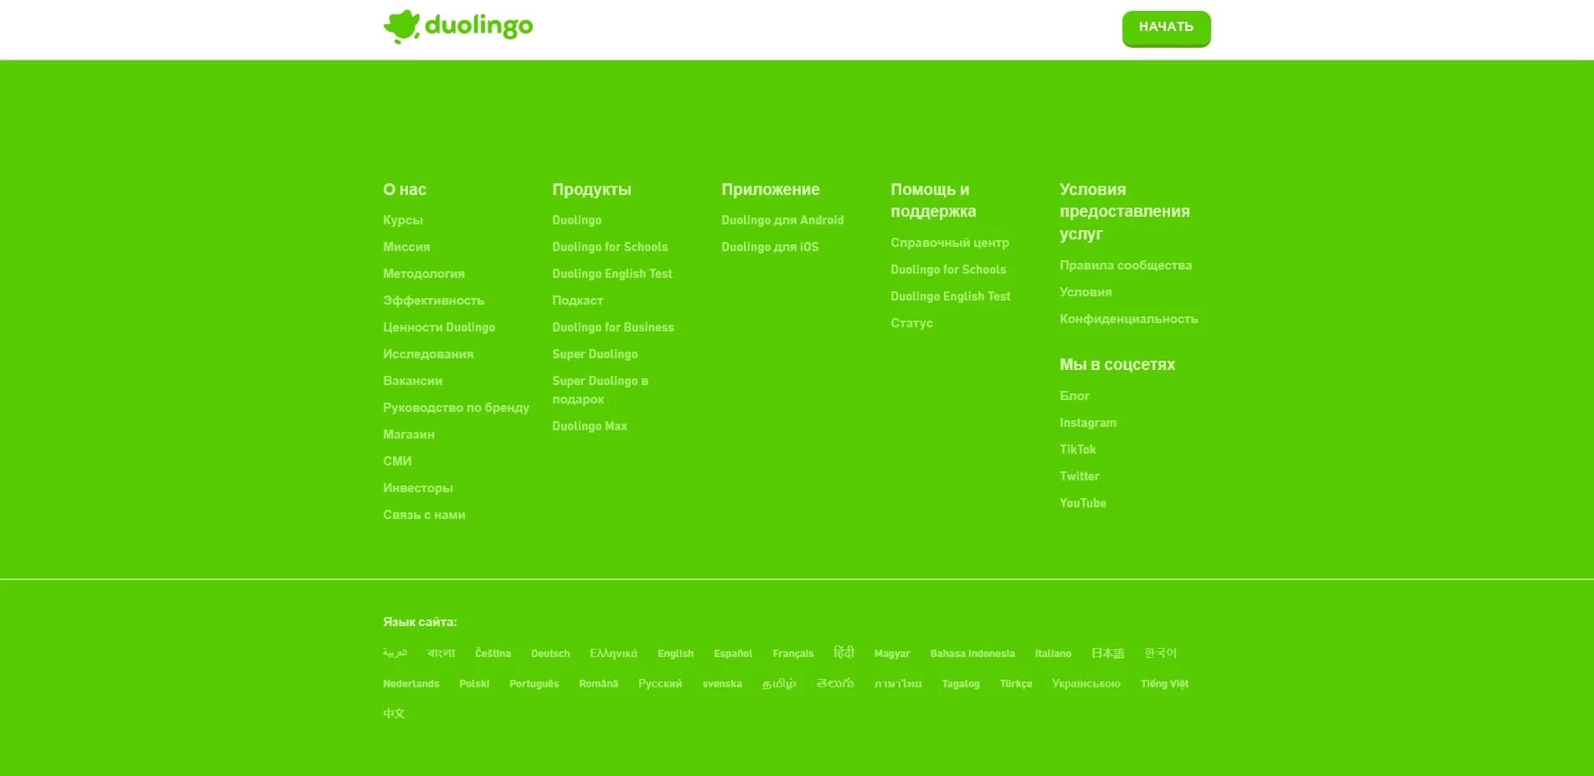Select 日本語 as site language
Viewport: 1594px width, 776px height.
point(1107,654)
